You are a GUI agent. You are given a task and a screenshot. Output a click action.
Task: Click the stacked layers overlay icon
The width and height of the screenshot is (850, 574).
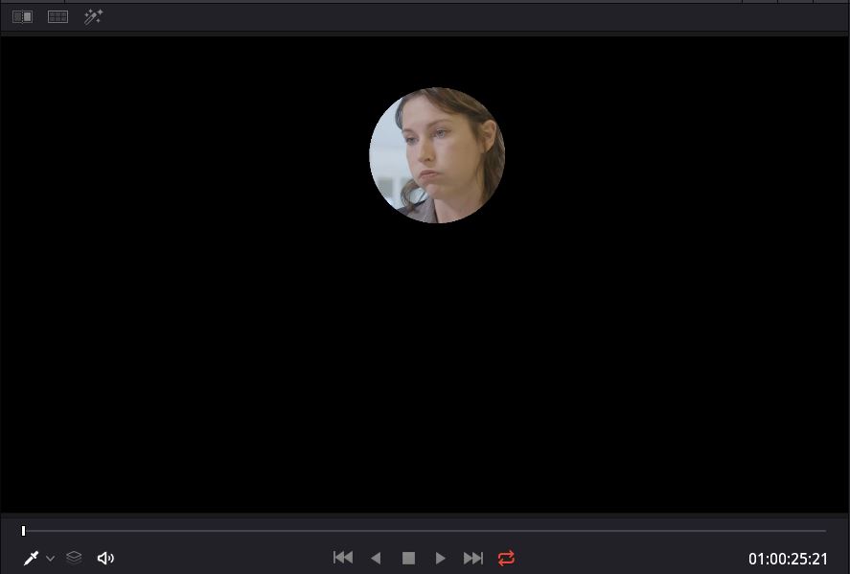tap(74, 558)
